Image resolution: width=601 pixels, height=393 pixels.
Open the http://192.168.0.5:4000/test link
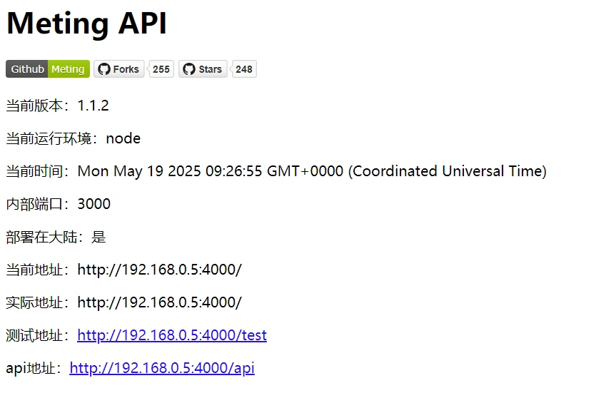pos(172,335)
